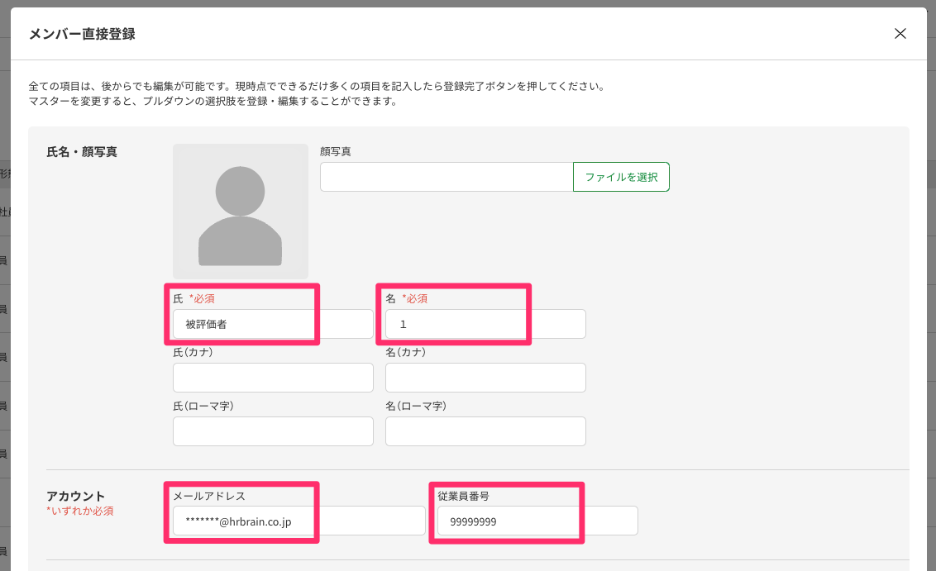
Task: Close the メンバー直接登録 dialog
Action: point(900,34)
